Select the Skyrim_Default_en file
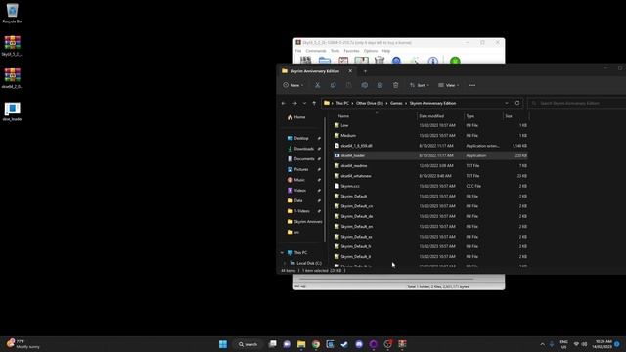Screen dimensions: 626x352 point(430,226)
